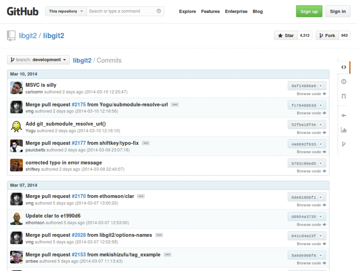The height and width of the screenshot is (271, 362).
Task: Click carlosmn's avatar on MSVC is silly
Action: (x=16, y=88)
